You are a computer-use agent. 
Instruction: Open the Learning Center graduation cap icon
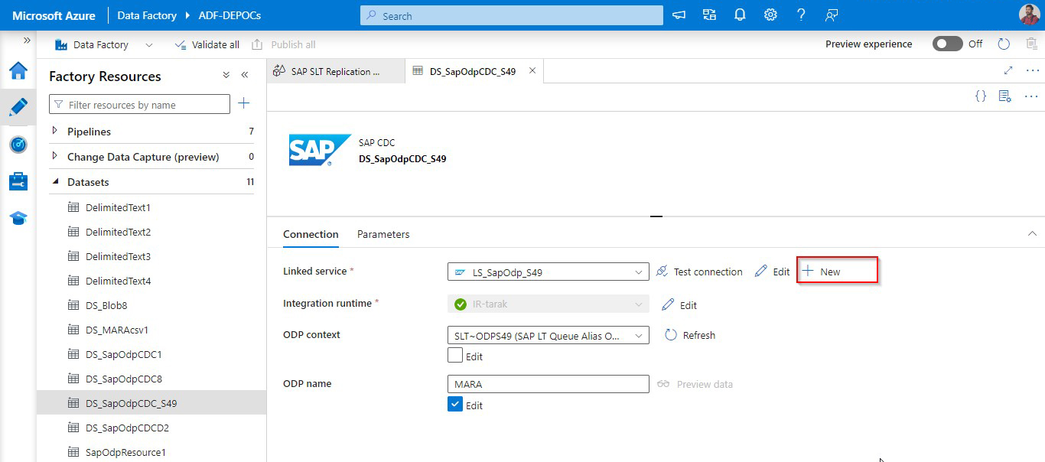[18, 219]
